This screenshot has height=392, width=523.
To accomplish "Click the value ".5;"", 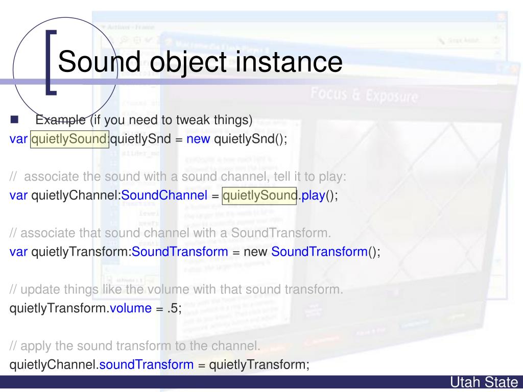I will (175, 308).
